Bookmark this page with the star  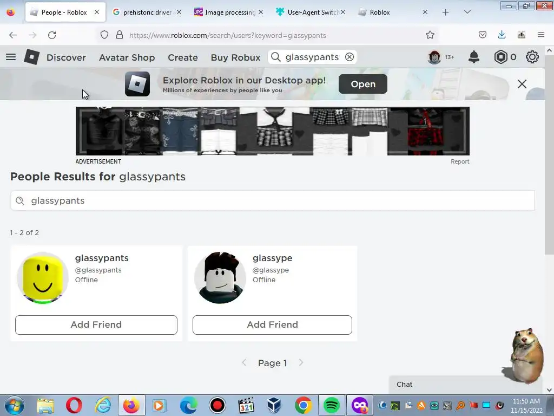430,35
